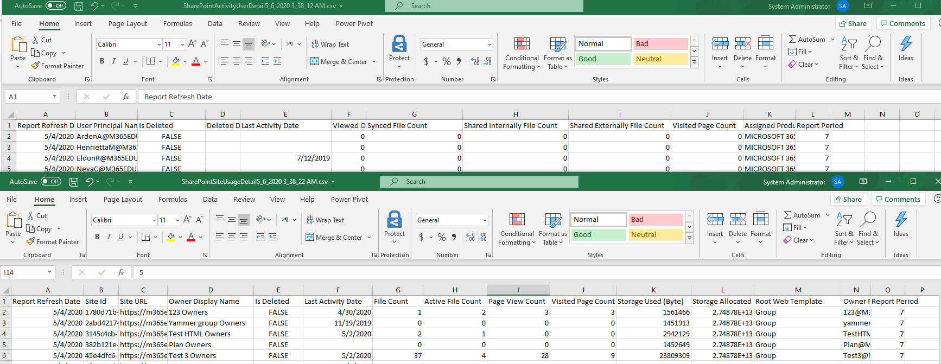
Task: Increase indent in the bottom window
Action: 272,237
